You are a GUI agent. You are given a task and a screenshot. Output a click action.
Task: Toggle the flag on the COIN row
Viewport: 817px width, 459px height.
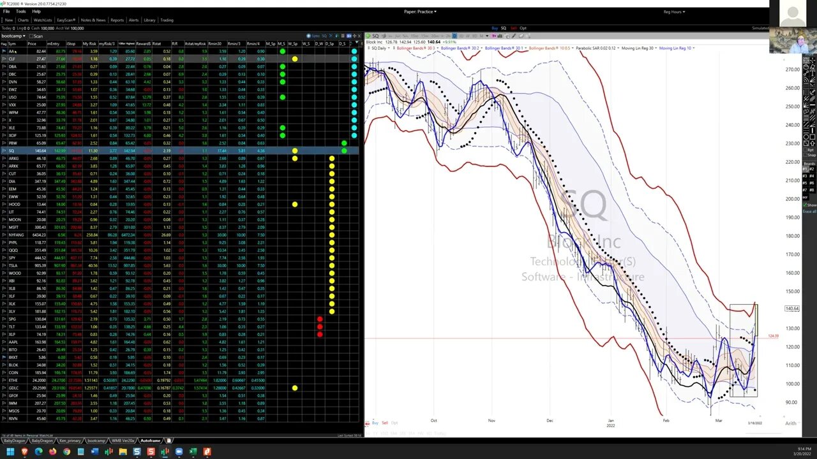point(4,372)
